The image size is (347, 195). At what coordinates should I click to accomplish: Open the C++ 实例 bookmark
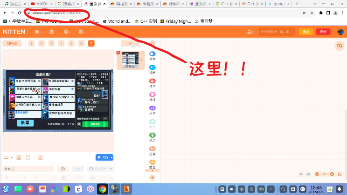[x=146, y=21]
